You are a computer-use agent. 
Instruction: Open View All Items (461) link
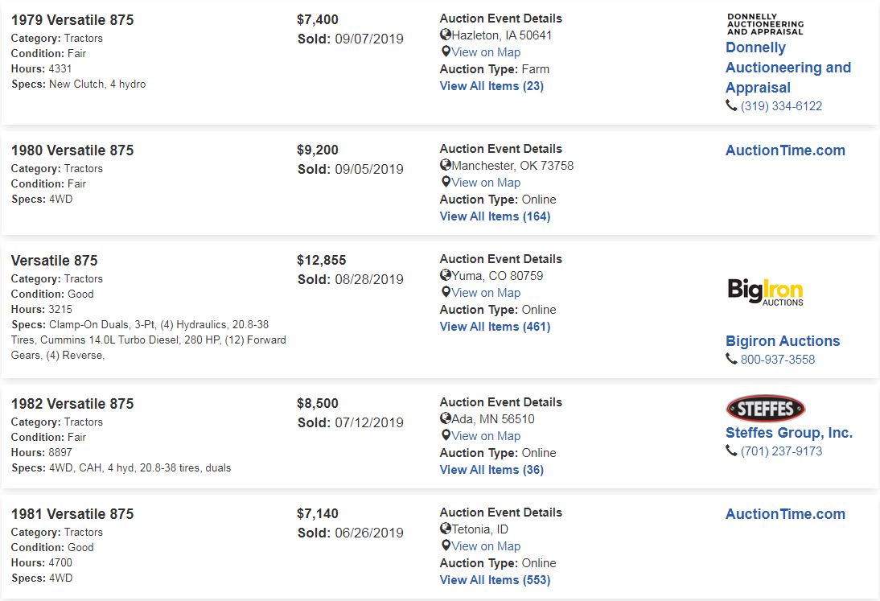495,326
